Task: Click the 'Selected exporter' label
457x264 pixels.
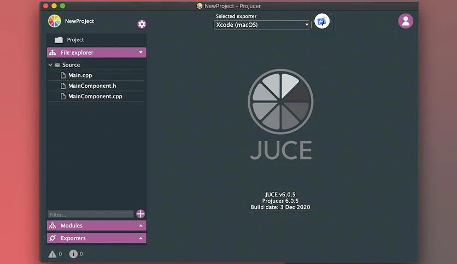Action: pyautogui.click(x=236, y=16)
